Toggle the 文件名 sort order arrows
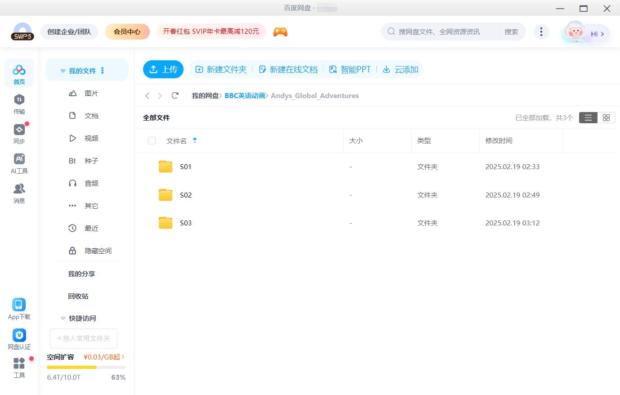Screen dimensions: 620x395 coord(195,140)
